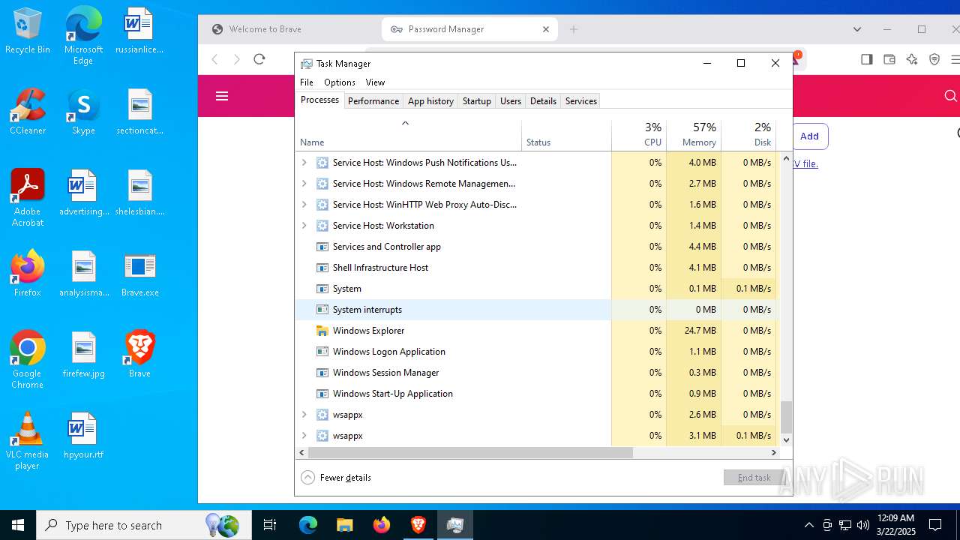Viewport: 960px width, 540px height.
Task: Open Edge from taskbar
Action: point(308,525)
